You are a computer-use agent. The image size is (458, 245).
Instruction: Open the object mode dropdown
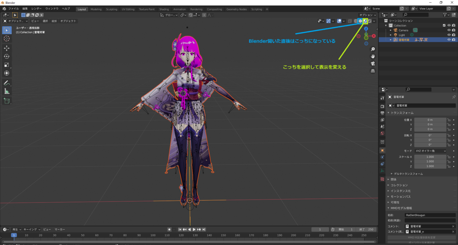(16, 21)
